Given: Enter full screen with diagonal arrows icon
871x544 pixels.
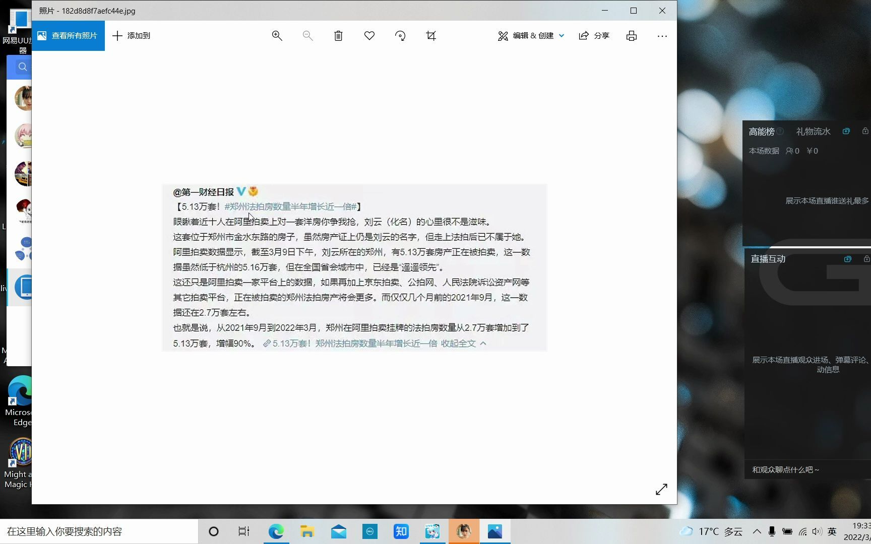Looking at the screenshot, I should (x=661, y=489).
